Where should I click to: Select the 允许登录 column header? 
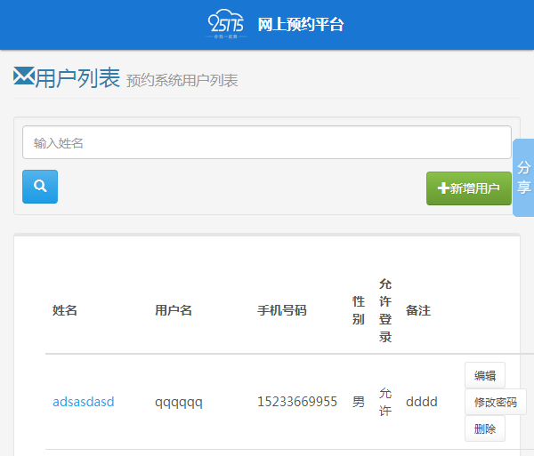385,310
